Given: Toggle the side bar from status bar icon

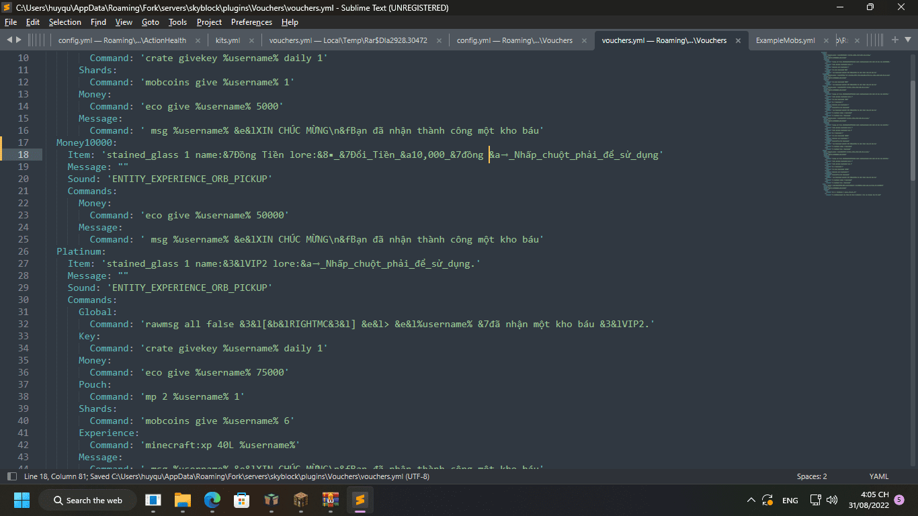Looking at the screenshot, I should (11, 476).
